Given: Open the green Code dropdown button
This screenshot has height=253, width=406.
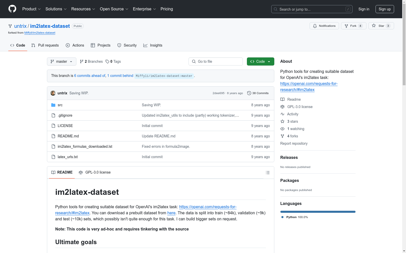Looking at the screenshot, I should click(260, 61).
